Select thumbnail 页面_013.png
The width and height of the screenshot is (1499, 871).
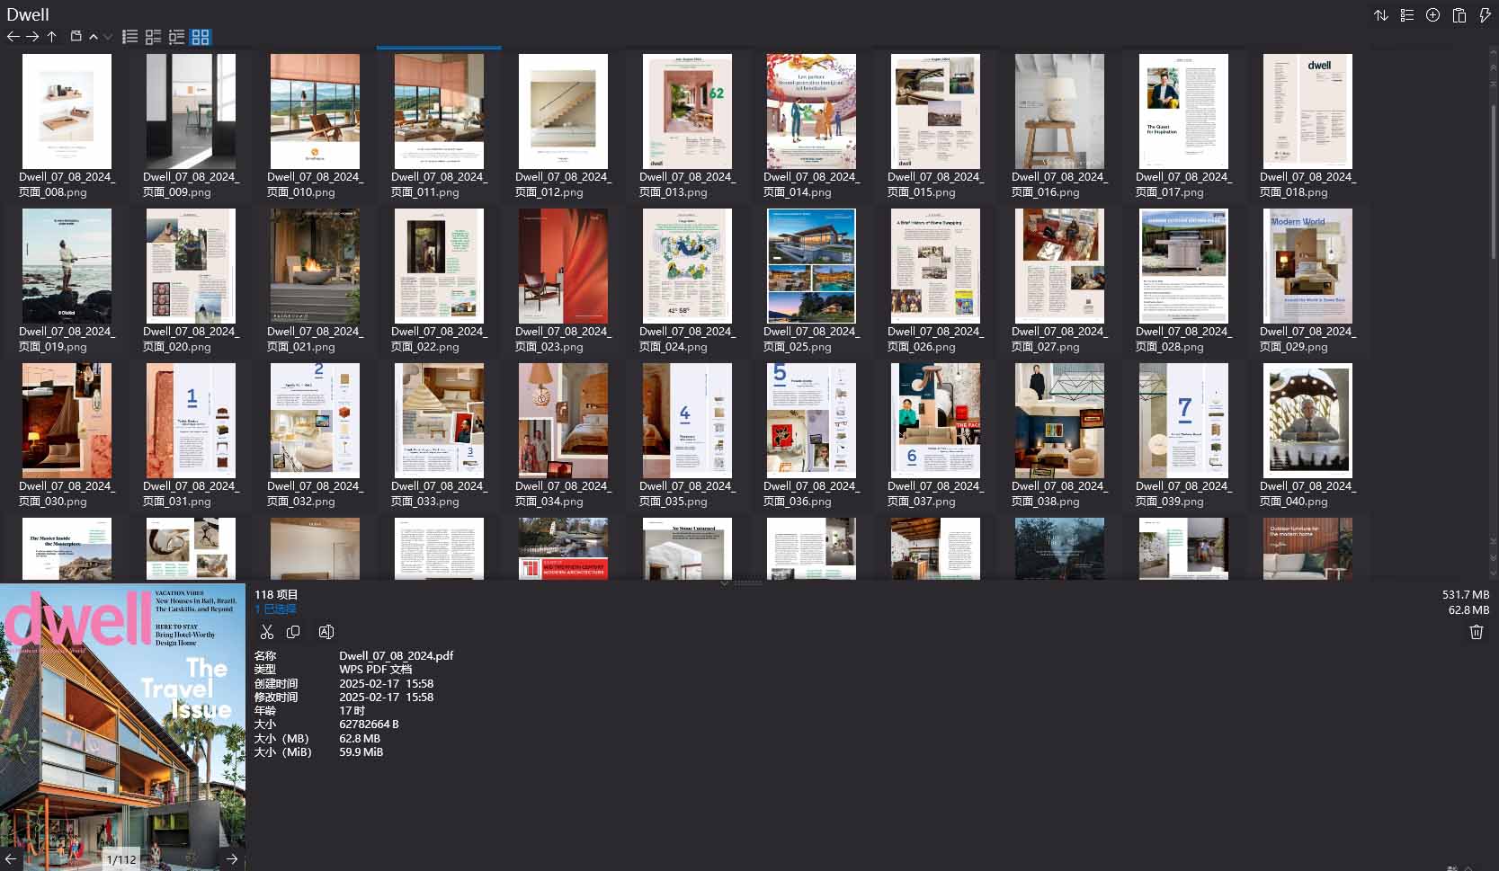pyautogui.click(x=687, y=111)
